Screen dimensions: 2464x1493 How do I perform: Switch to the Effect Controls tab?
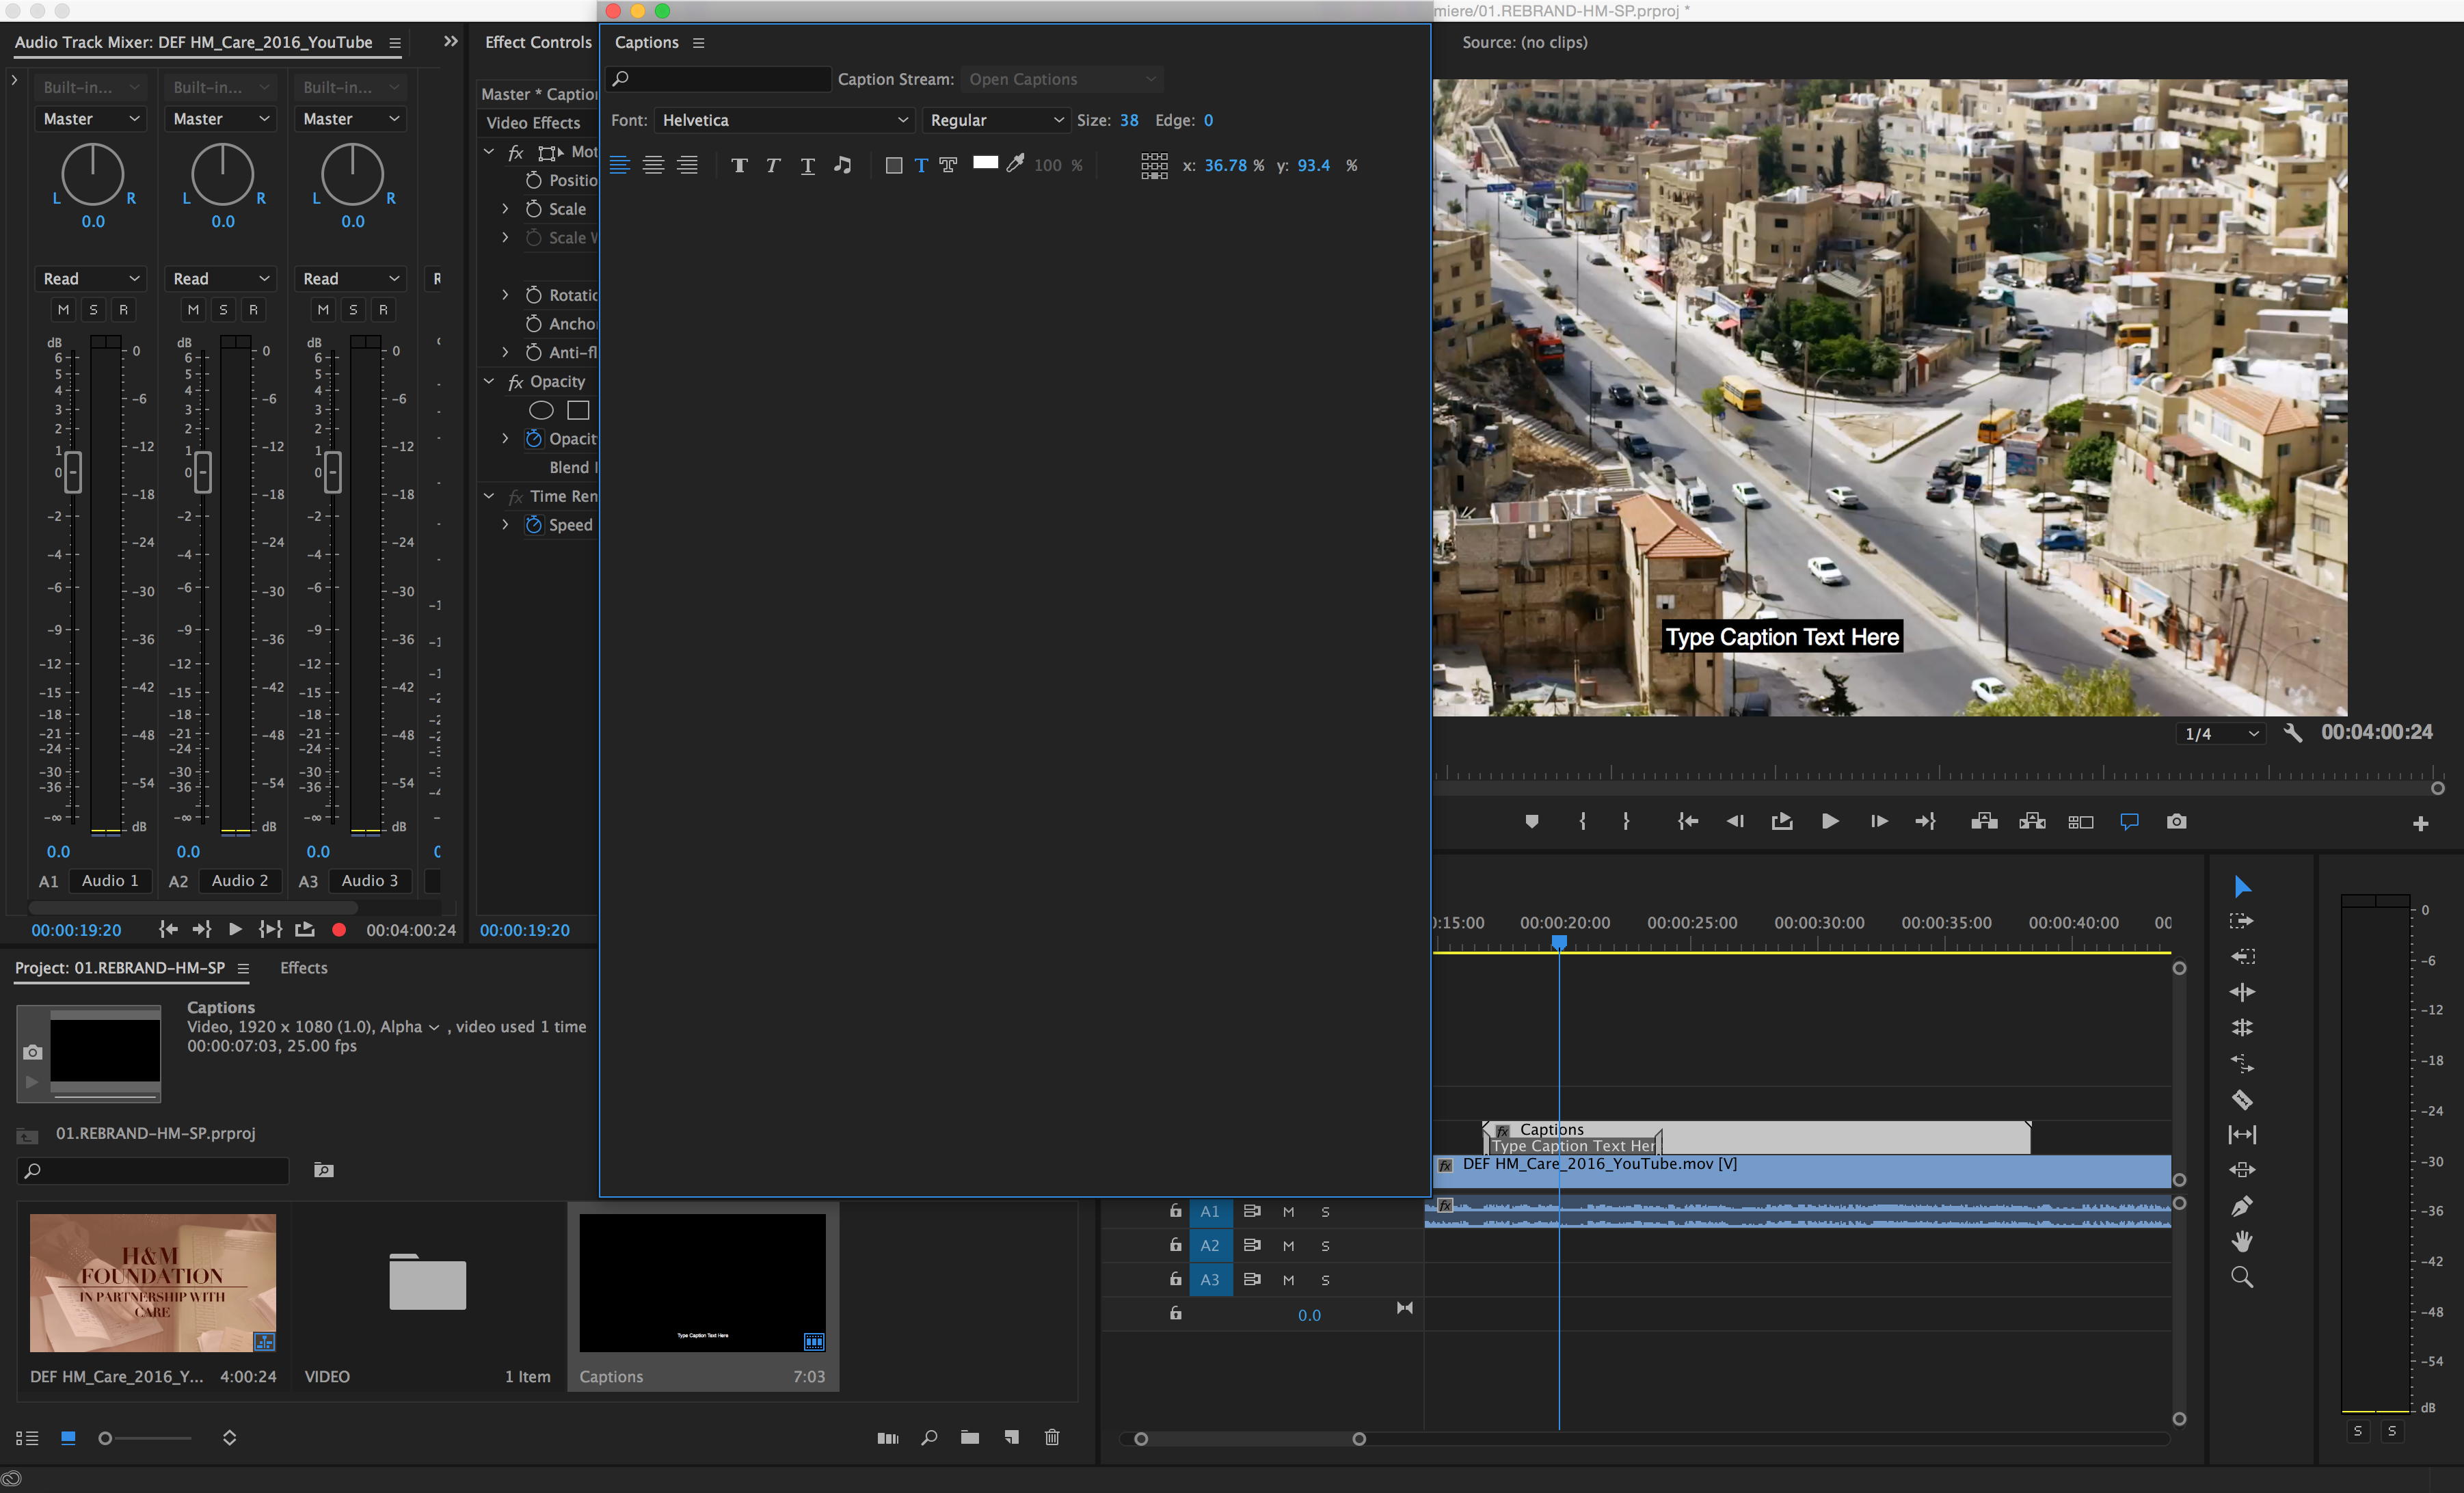(x=538, y=42)
